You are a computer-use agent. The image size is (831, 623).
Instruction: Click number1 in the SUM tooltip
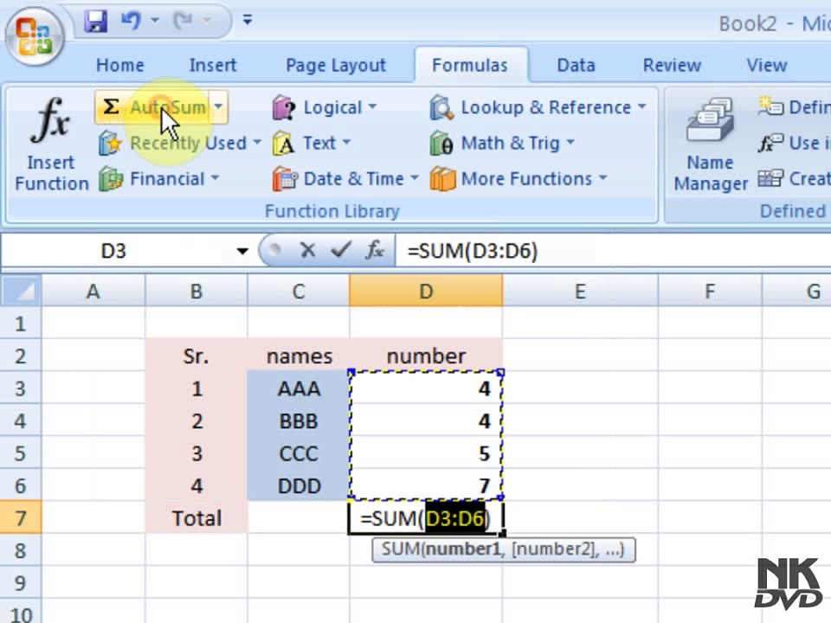click(x=463, y=549)
